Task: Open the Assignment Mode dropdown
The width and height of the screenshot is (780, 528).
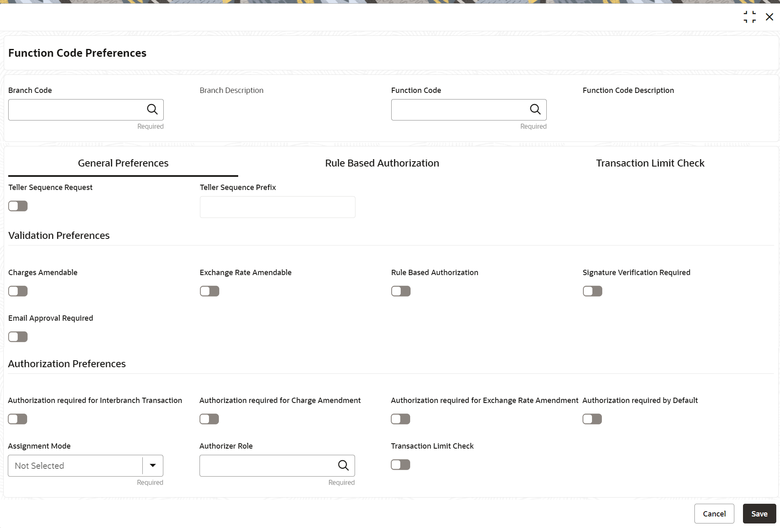Action: [x=153, y=465]
